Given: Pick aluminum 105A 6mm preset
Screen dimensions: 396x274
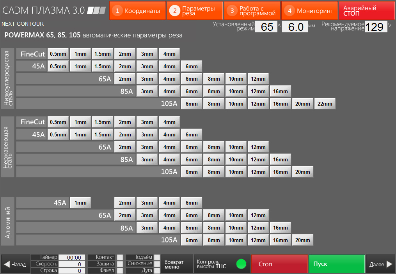Looking at the screenshot, I should click(192, 240).
